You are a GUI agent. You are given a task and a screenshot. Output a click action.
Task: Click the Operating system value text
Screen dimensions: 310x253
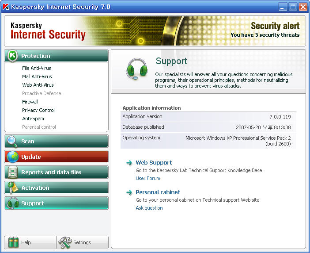tap(238, 141)
